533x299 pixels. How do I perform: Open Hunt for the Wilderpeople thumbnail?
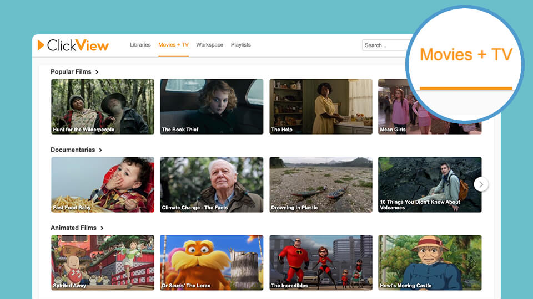tap(103, 106)
